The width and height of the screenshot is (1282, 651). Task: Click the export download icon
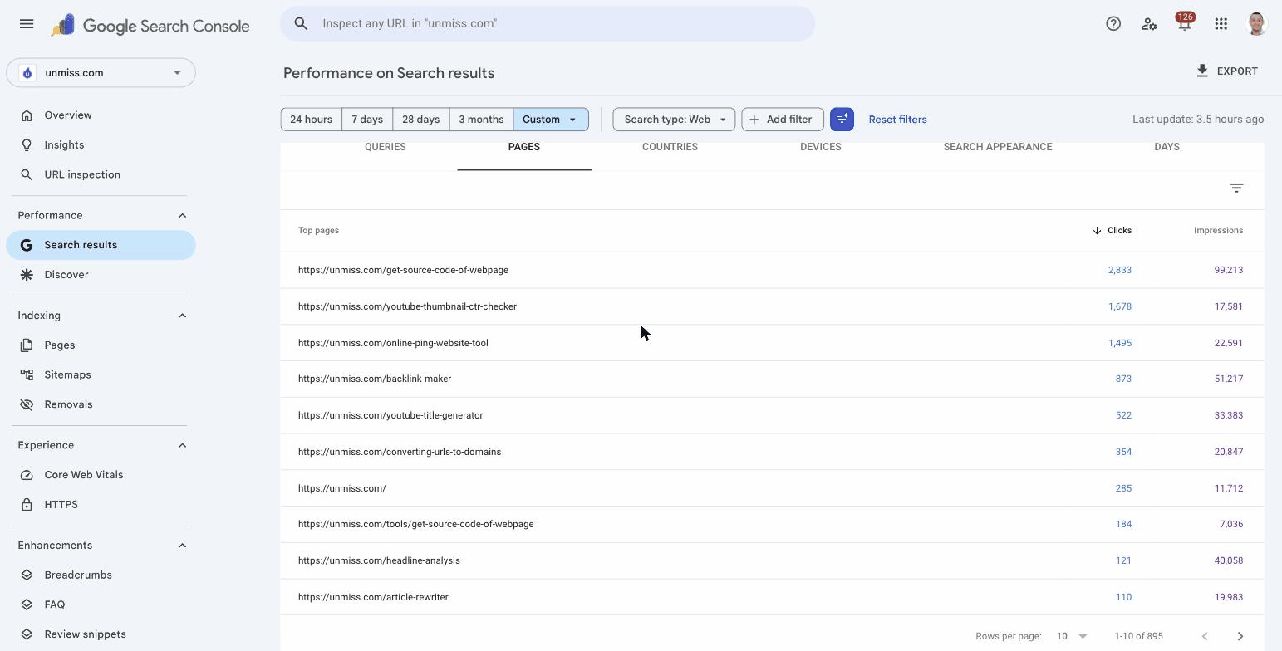[1202, 71]
